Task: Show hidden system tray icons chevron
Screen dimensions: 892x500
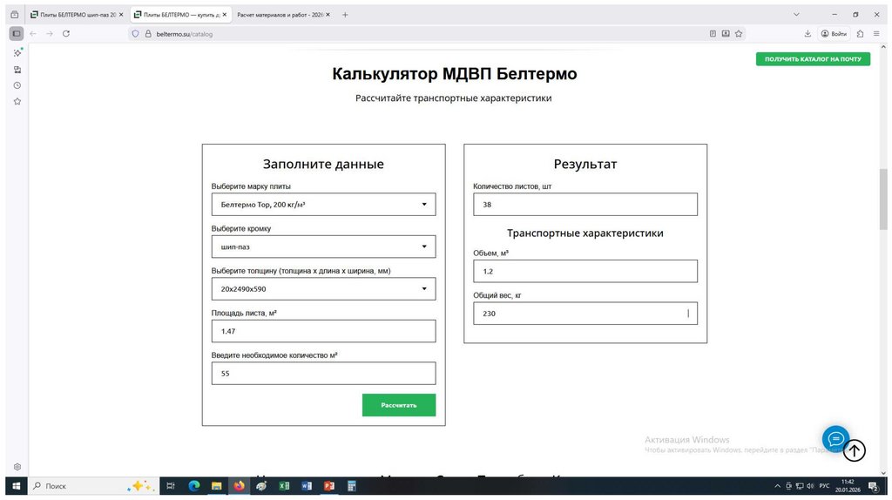Action: tap(778, 486)
